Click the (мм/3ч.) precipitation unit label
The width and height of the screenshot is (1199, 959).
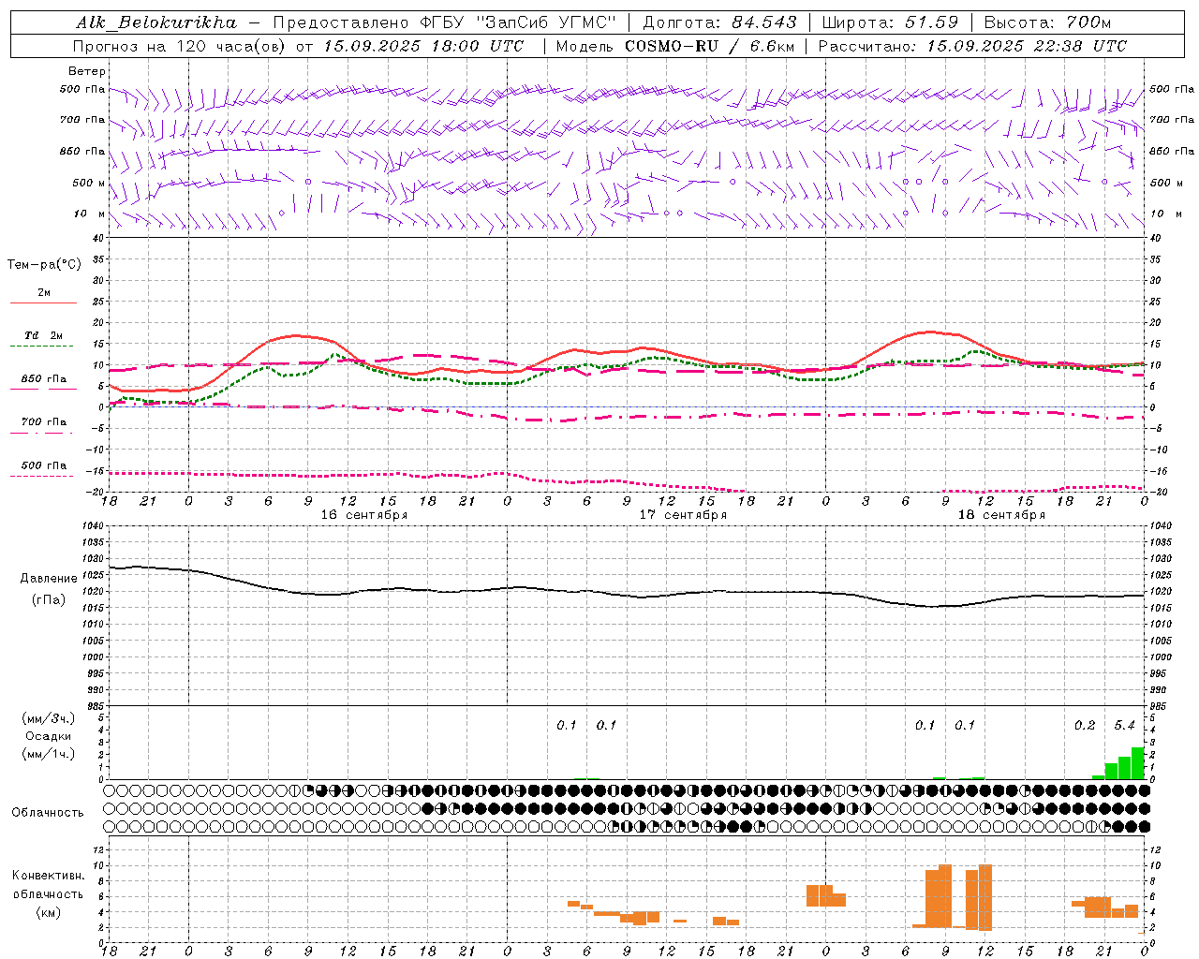coord(48,718)
